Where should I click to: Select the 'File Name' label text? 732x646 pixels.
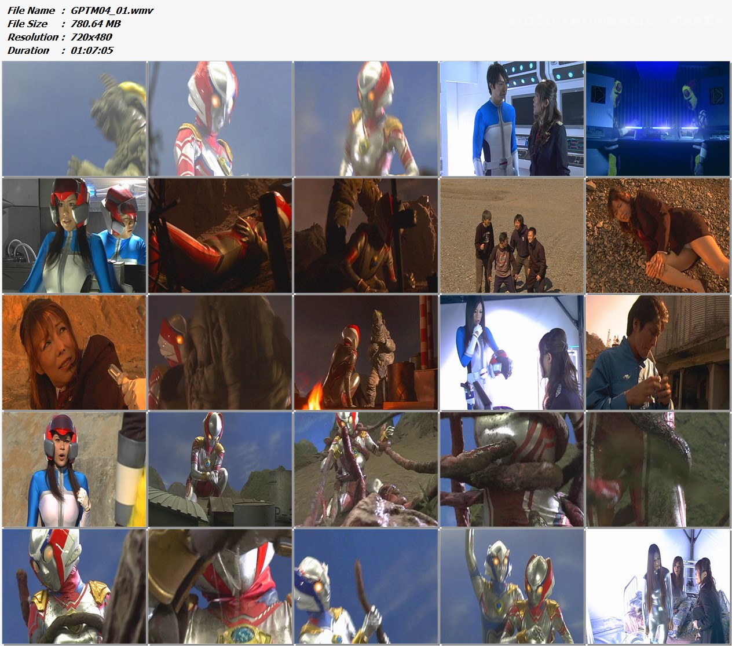tap(31, 10)
